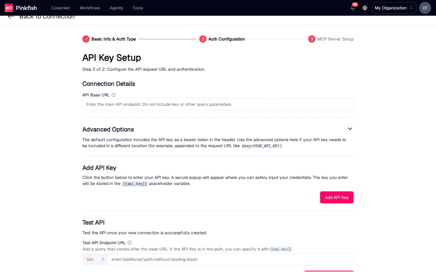Focus the API Base URL input field
The image size is (436, 272).
pyautogui.click(x=218, y=104)
